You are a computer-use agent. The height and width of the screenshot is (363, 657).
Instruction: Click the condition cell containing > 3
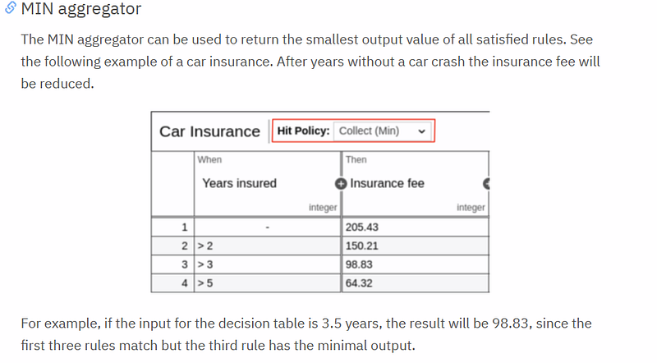pos(268,264)
